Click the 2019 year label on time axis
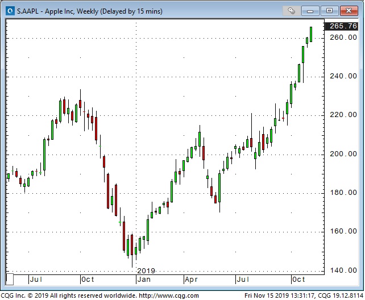The height and width of the screenshot is (300, 365). click(146, 270)
